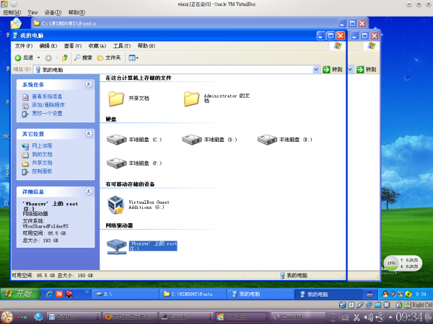
Task: Open the 收藏(A) menu
Action: 97,46
